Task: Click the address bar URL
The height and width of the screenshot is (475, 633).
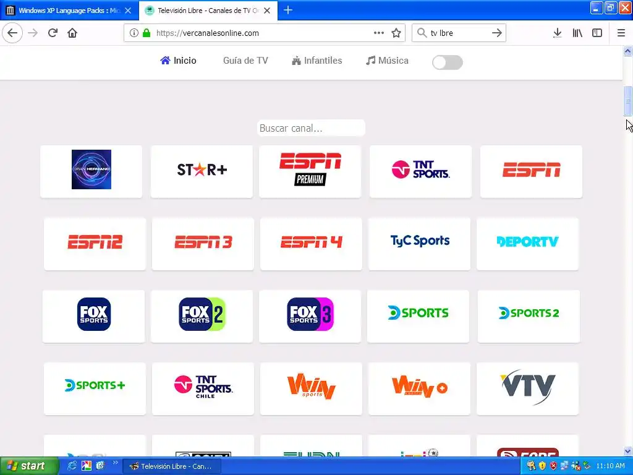Action: (208, 33)
